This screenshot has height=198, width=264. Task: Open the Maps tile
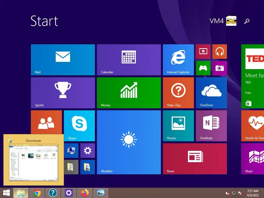[253, 159]
